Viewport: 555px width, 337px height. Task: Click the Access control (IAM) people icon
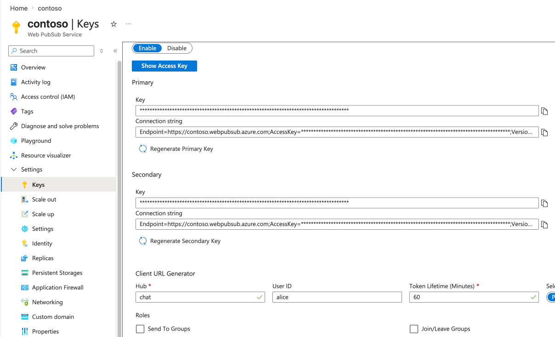point(14,97)
